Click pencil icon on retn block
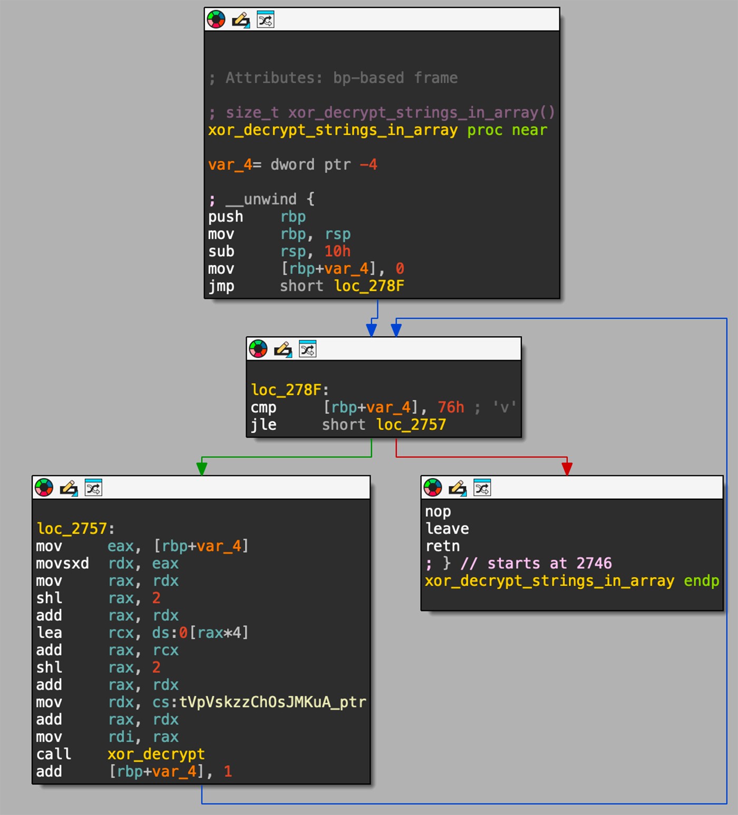Image resolution: width=738 pixels, height=815 pixels. [458, 488]
